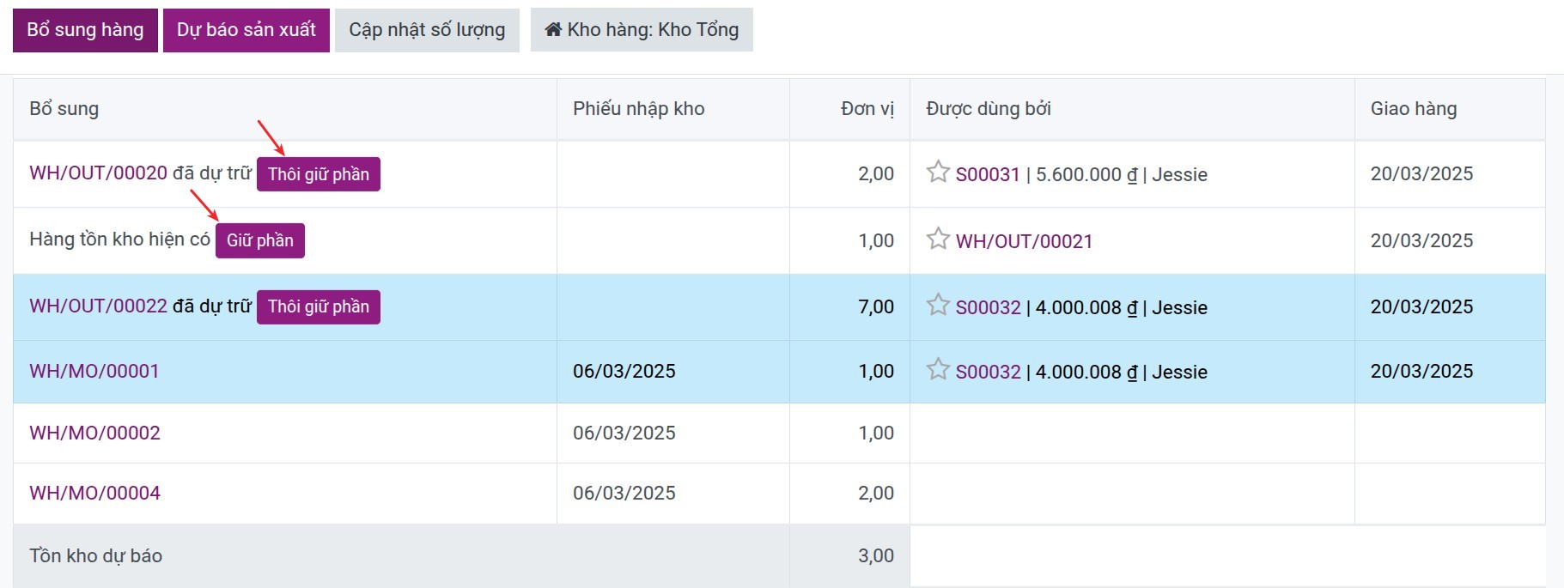Image resolution: width=1564 pixels, height=588 pixels.
Task: Click Giữ phần for current stock
Action: pyautogui.click(x=260, y=240)
